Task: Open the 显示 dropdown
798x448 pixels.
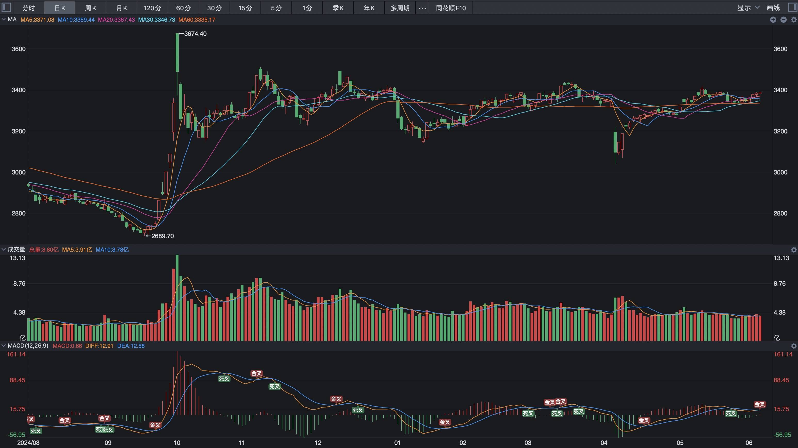Action: (748, 8)
